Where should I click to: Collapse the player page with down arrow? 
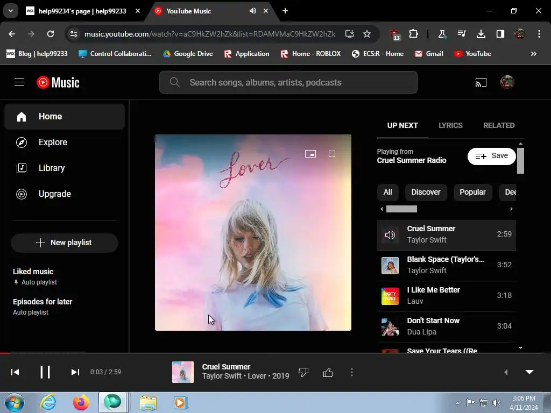(529, 372)
